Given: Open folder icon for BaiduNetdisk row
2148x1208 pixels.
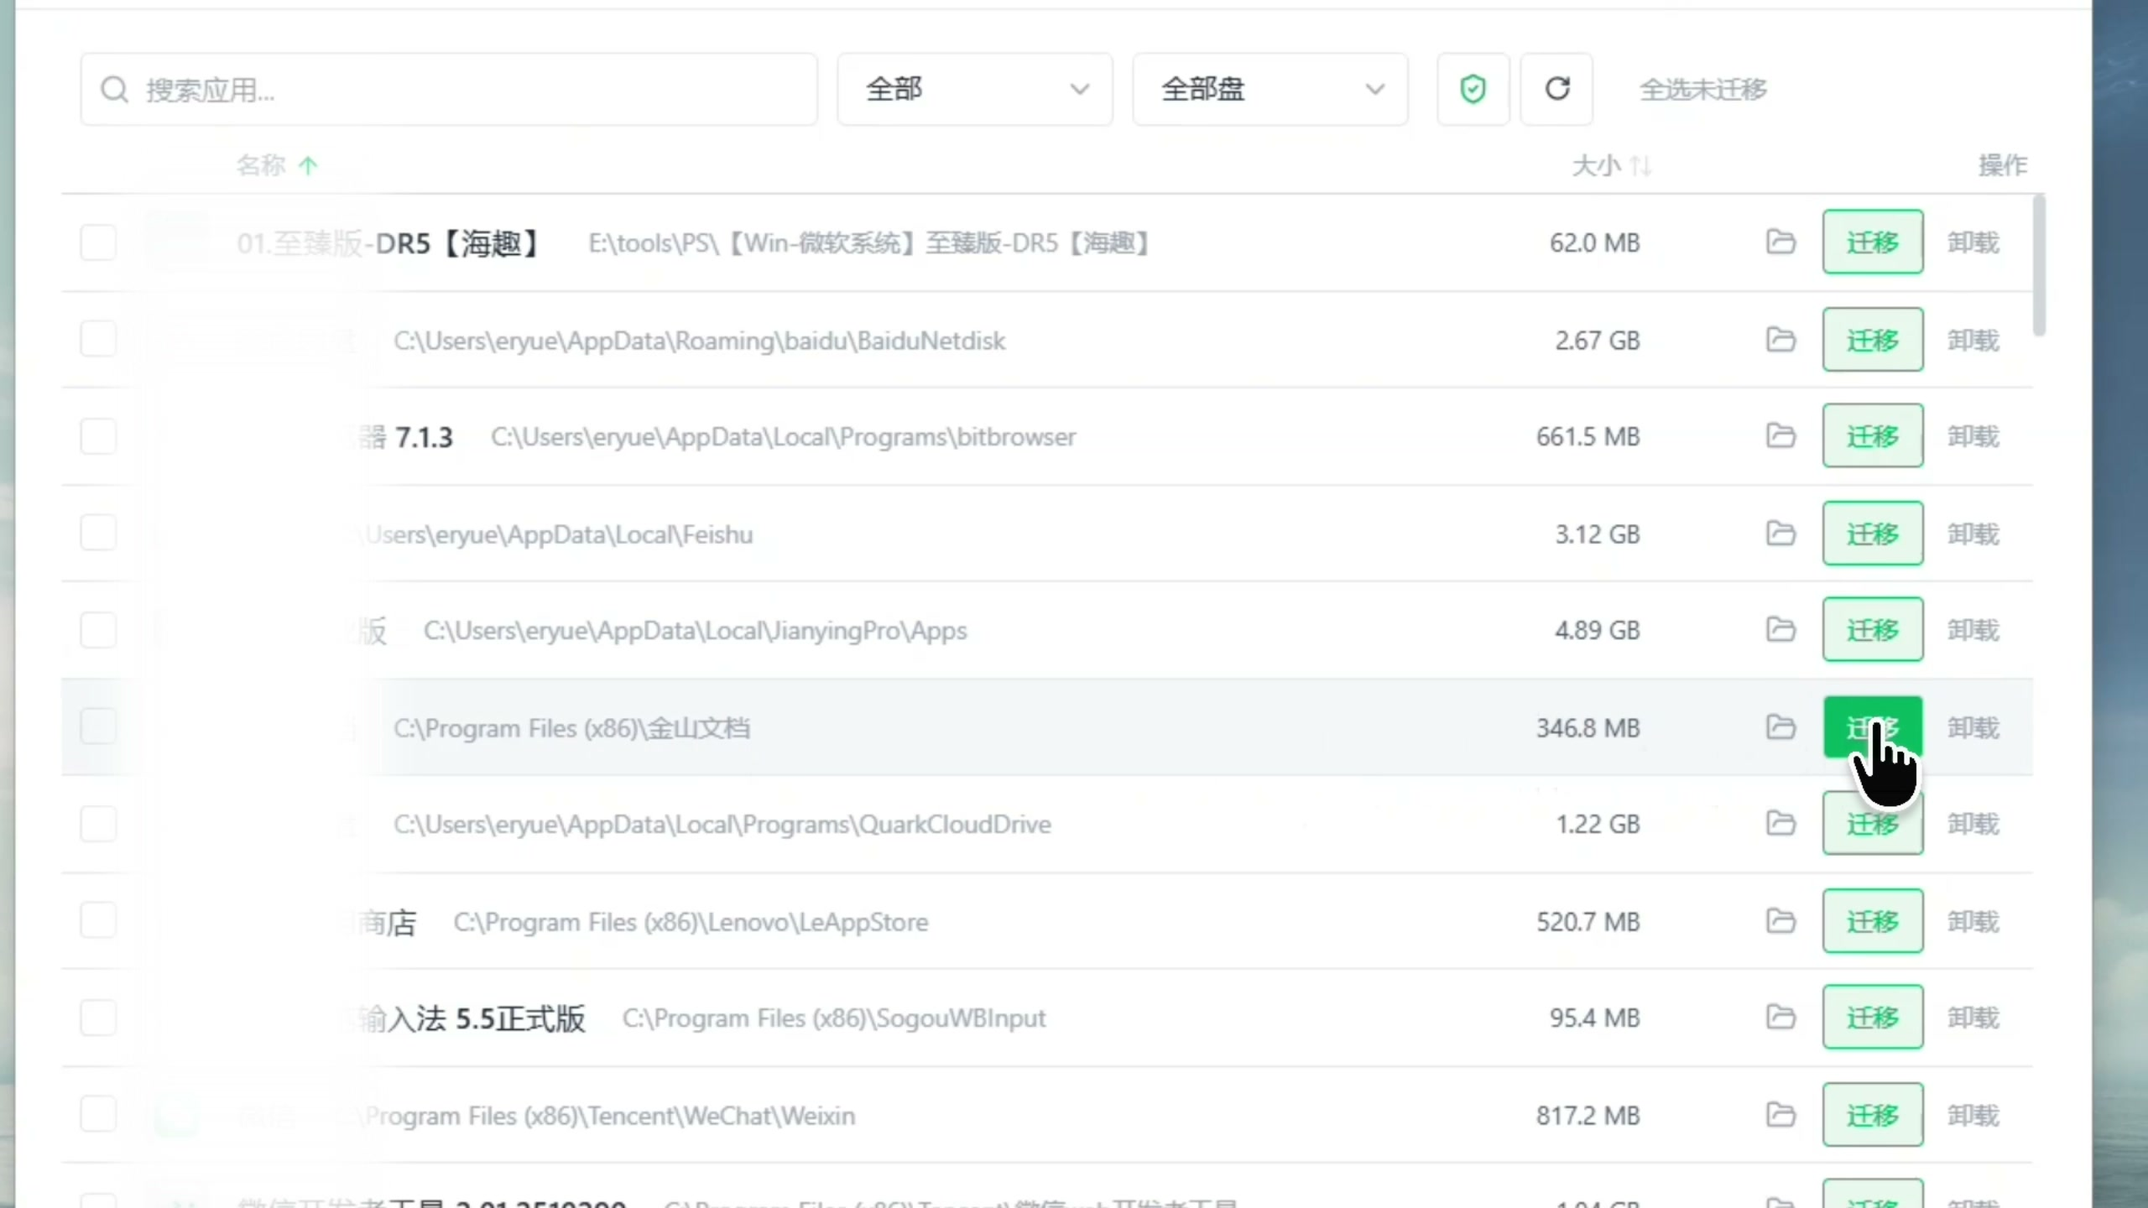Looking at the screenshot, I should [x=1780, y=339].
